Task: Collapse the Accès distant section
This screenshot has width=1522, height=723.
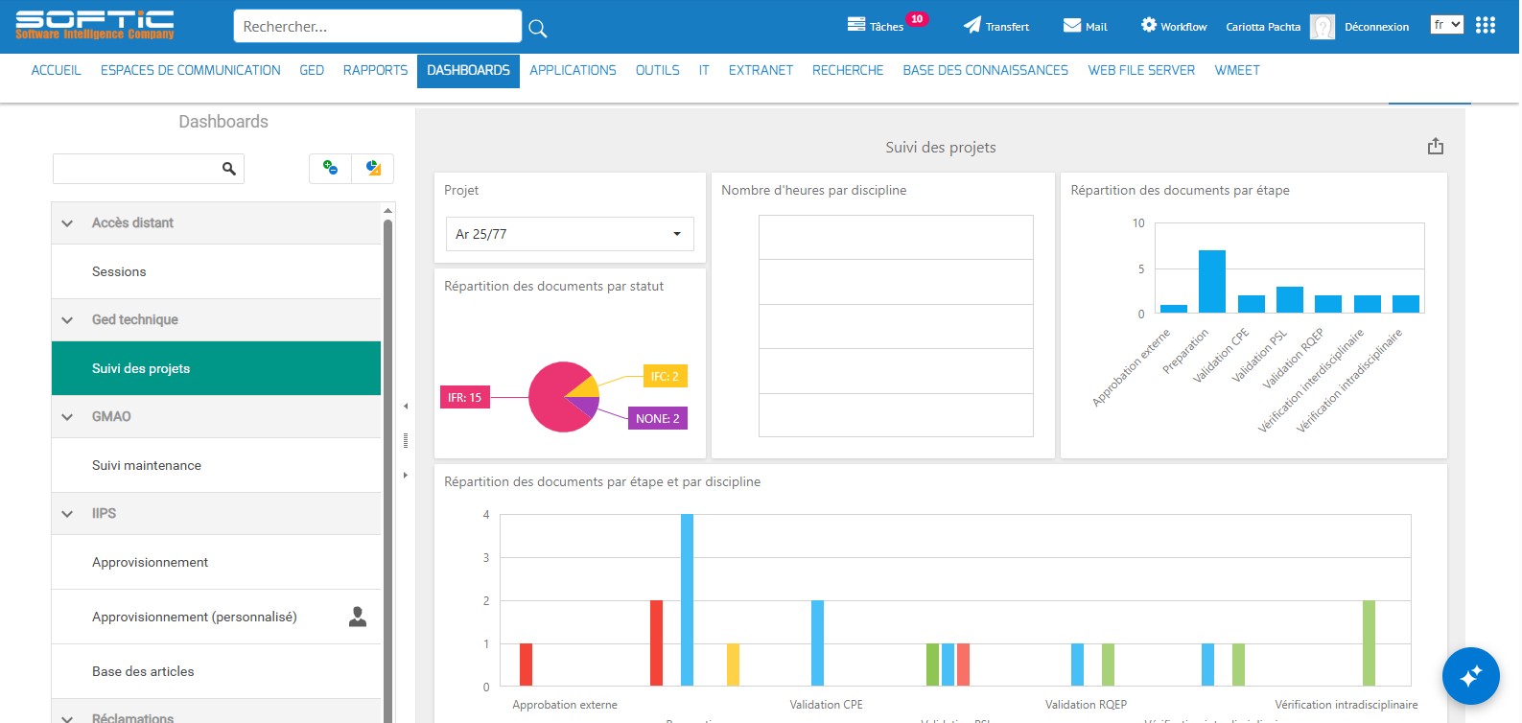Action: [x=67, y=223]
